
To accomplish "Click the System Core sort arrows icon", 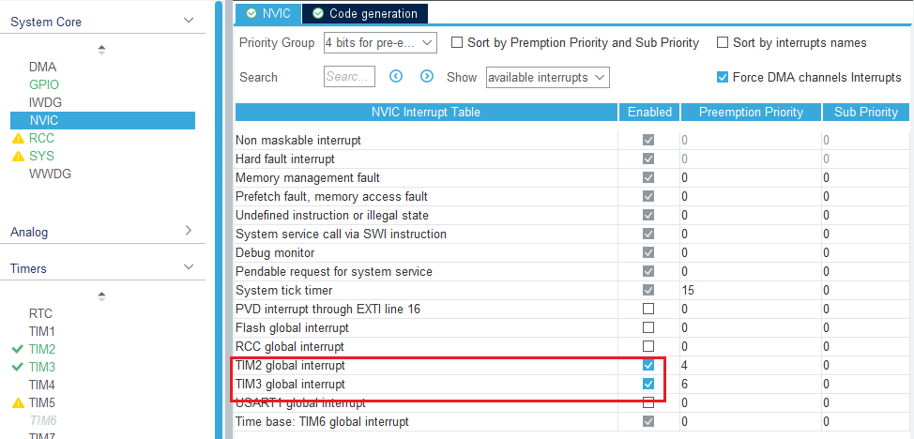I will tap(102, 49).
